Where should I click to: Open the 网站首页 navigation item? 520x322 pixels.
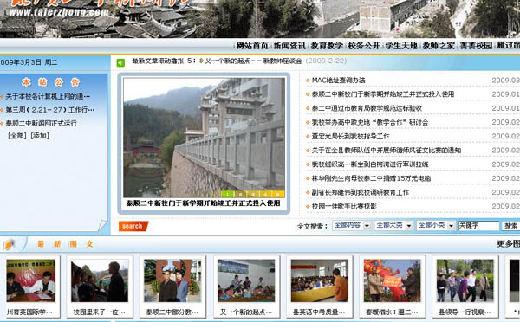coord(252,46)
